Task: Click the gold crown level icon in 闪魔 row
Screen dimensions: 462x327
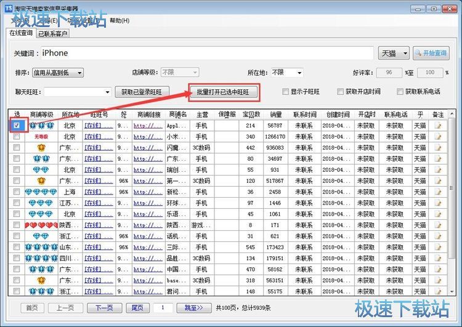Action: click(x=41, y=148)
